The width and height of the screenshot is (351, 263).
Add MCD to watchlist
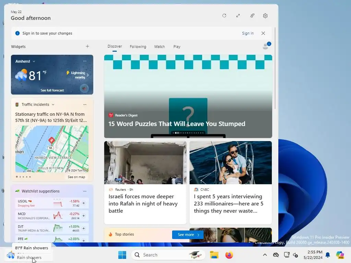pos(84,216)
